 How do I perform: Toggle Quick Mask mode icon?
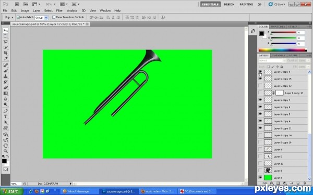(6, 170)
